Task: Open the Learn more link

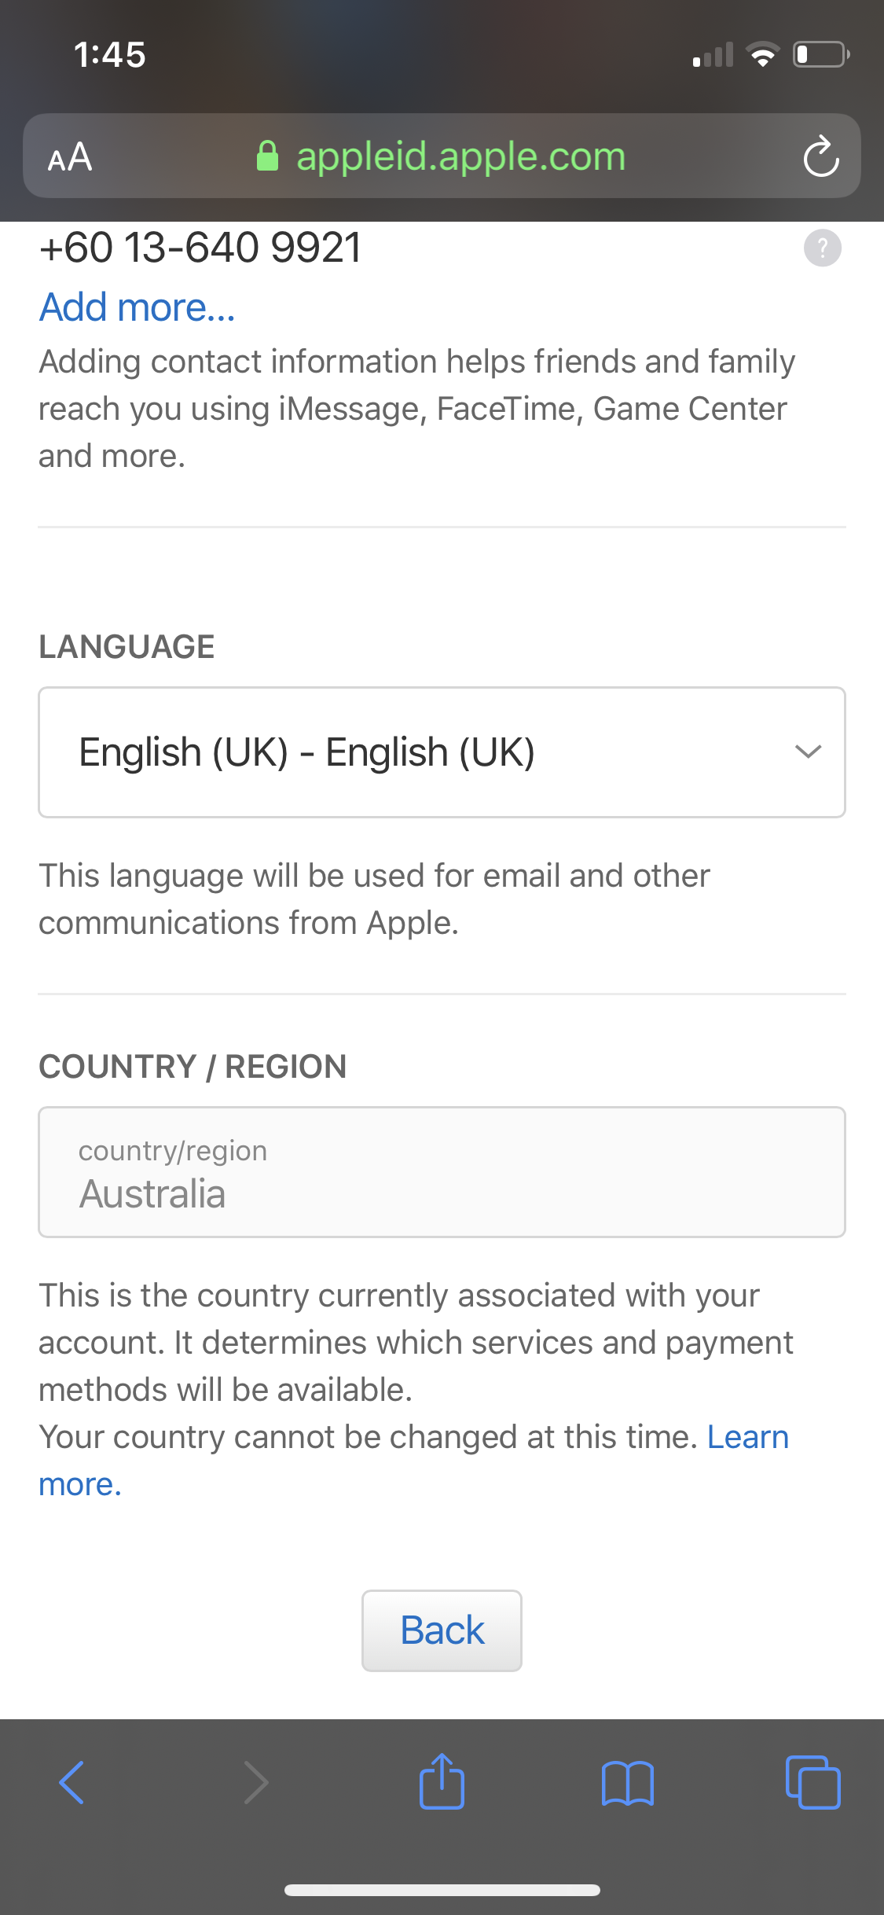Action: pos(747,1437)
